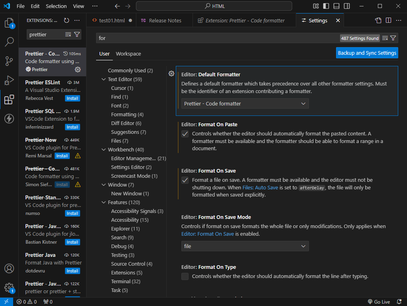Start Go Live server
The width and height of the screenshot is (407, 306).
click(x=379, y=302)
